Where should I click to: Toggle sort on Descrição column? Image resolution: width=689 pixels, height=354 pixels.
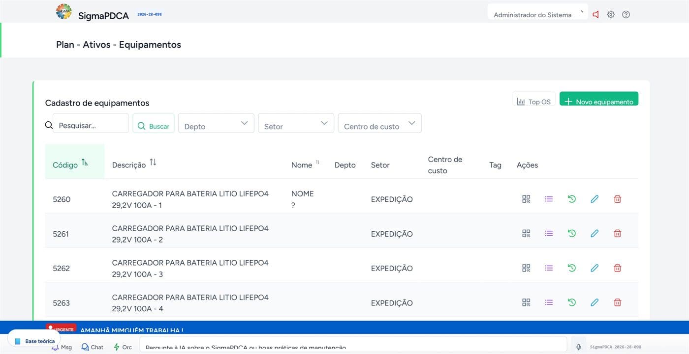153,162
